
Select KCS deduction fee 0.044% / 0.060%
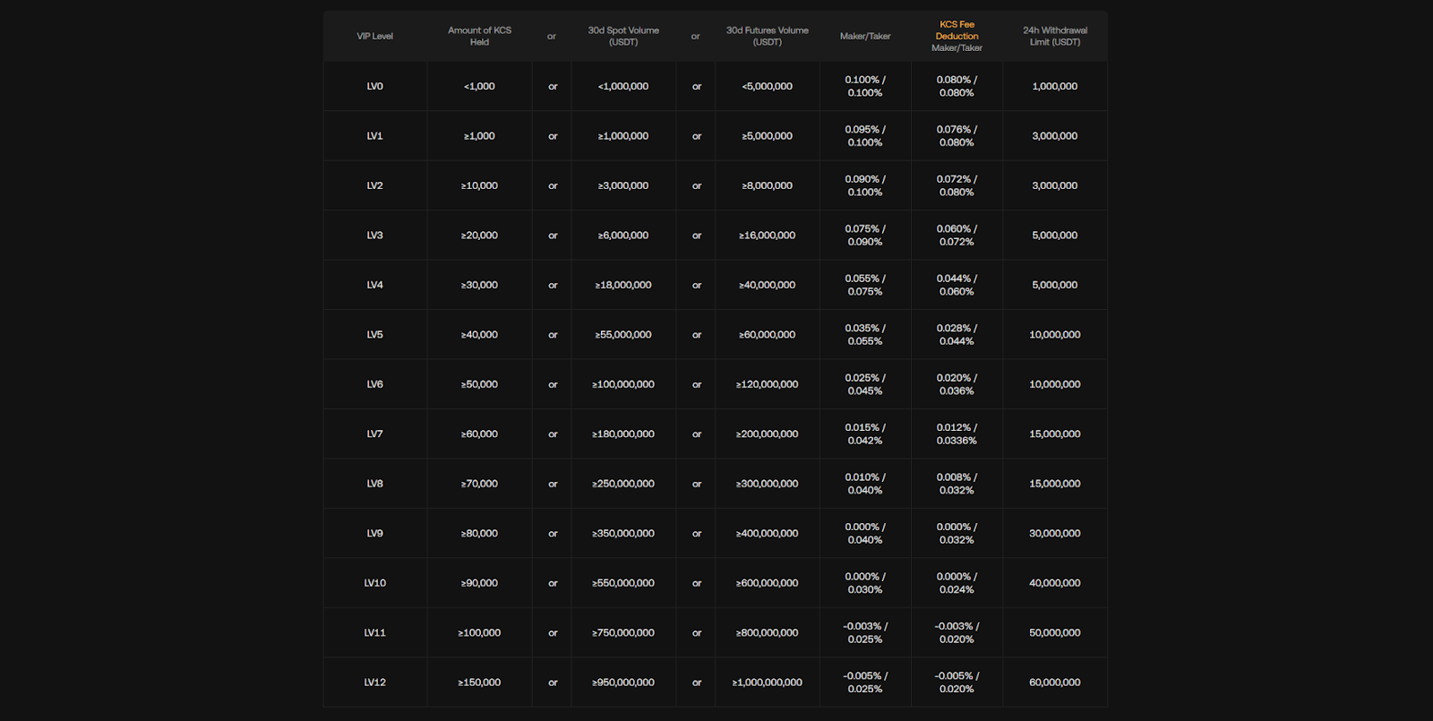957,286
